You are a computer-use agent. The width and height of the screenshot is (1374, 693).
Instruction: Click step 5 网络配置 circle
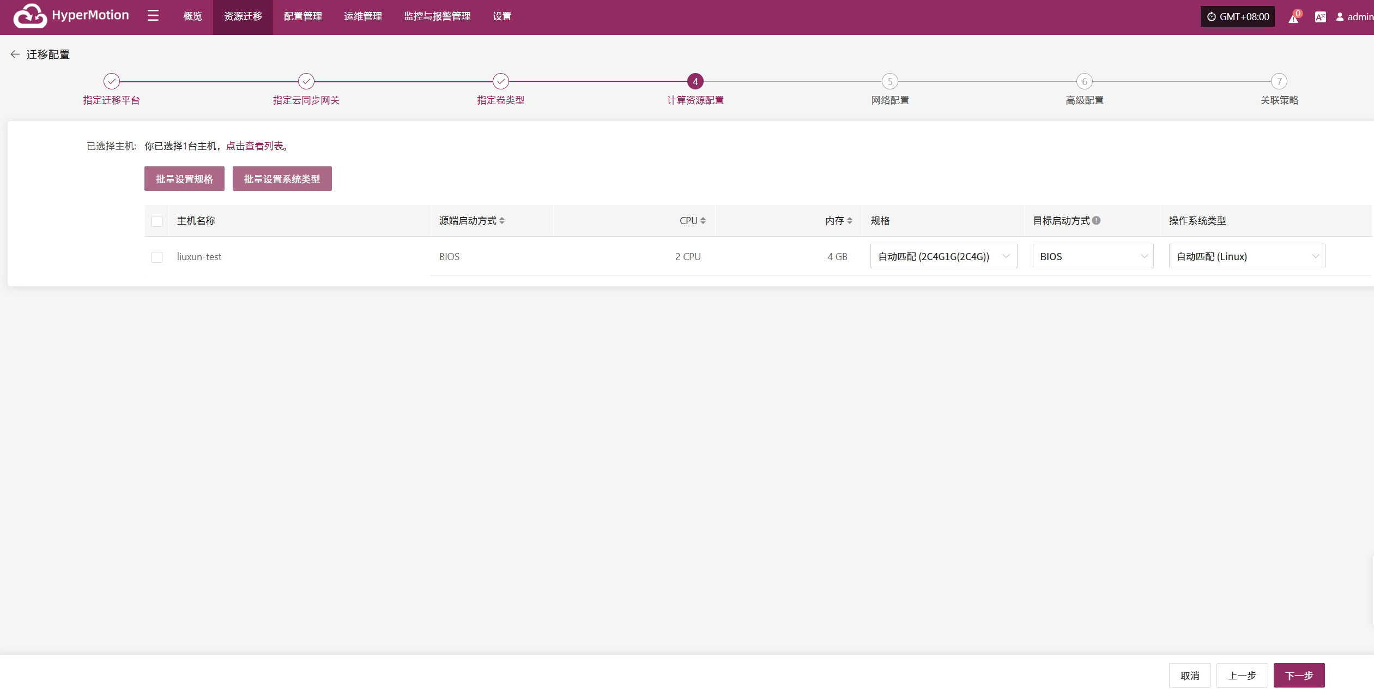(890, 81)
